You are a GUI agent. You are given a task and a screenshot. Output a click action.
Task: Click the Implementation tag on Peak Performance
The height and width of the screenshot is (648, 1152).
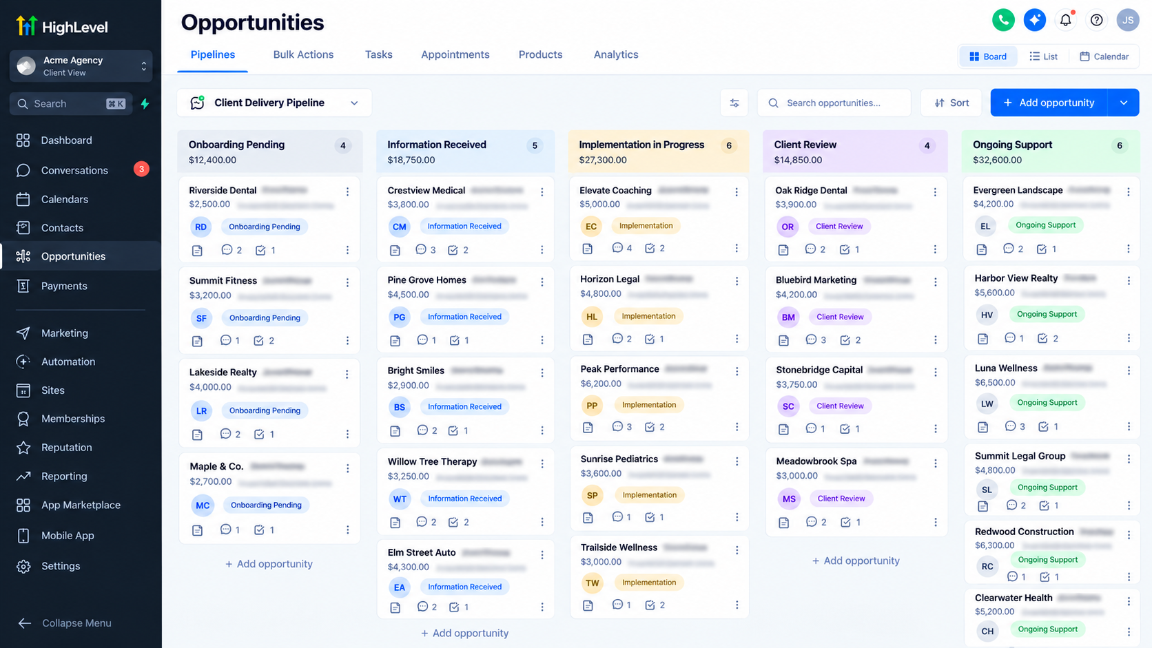649,405
